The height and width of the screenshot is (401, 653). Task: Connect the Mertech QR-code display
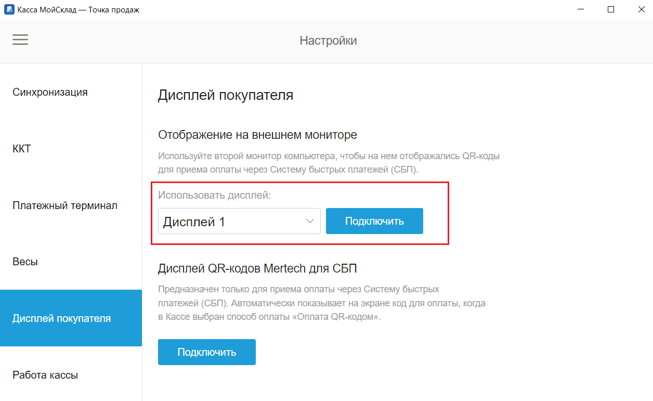(x=206, y=352)
